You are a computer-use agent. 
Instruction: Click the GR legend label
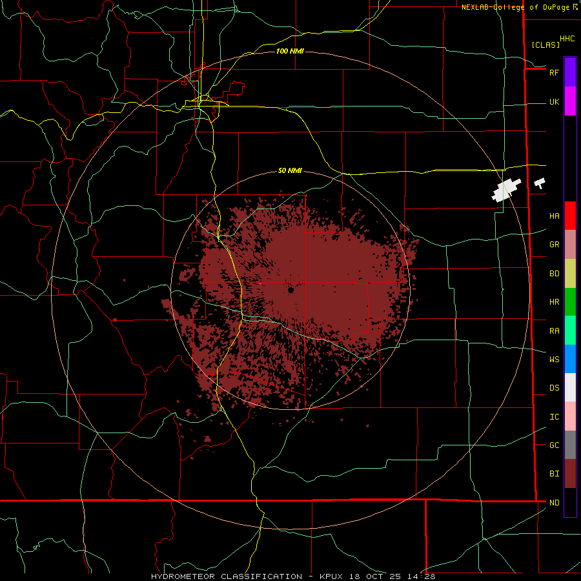click(554, 245)
